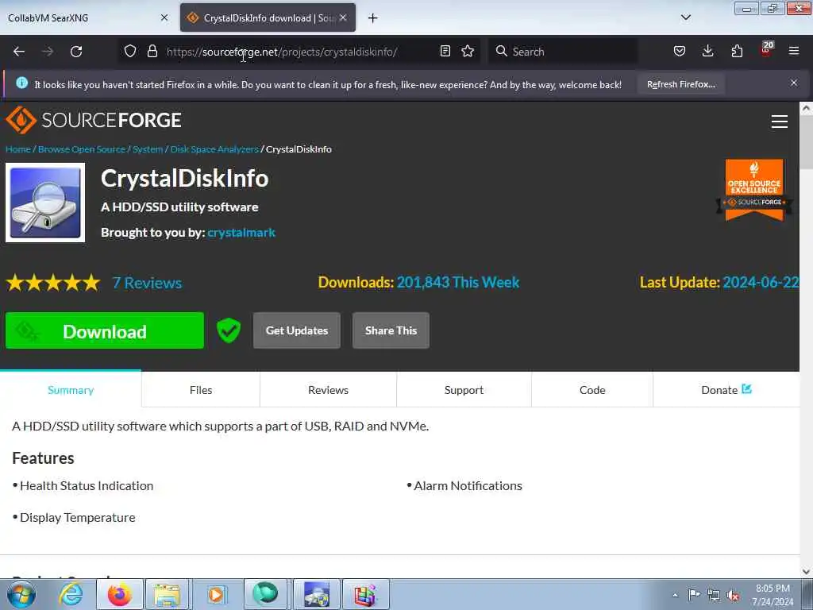The image size is (813, 610).
Task: Click the page scrollbar up arrow
Action: pos(807,108)
